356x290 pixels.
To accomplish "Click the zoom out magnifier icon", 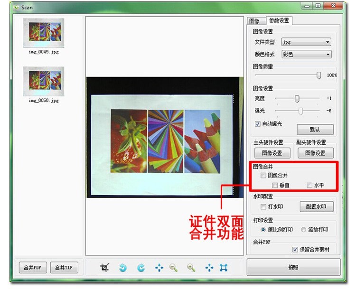I will coord(173,268).
